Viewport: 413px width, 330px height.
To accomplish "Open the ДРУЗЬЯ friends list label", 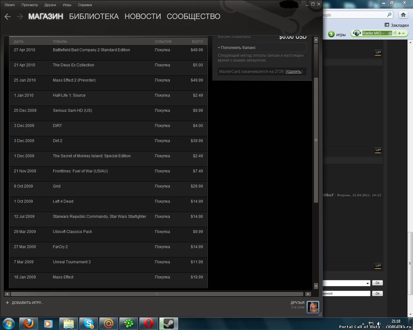I will coord(297,303).
